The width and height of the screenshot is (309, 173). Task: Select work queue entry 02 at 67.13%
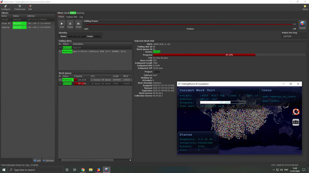click(x=95, y=84)
